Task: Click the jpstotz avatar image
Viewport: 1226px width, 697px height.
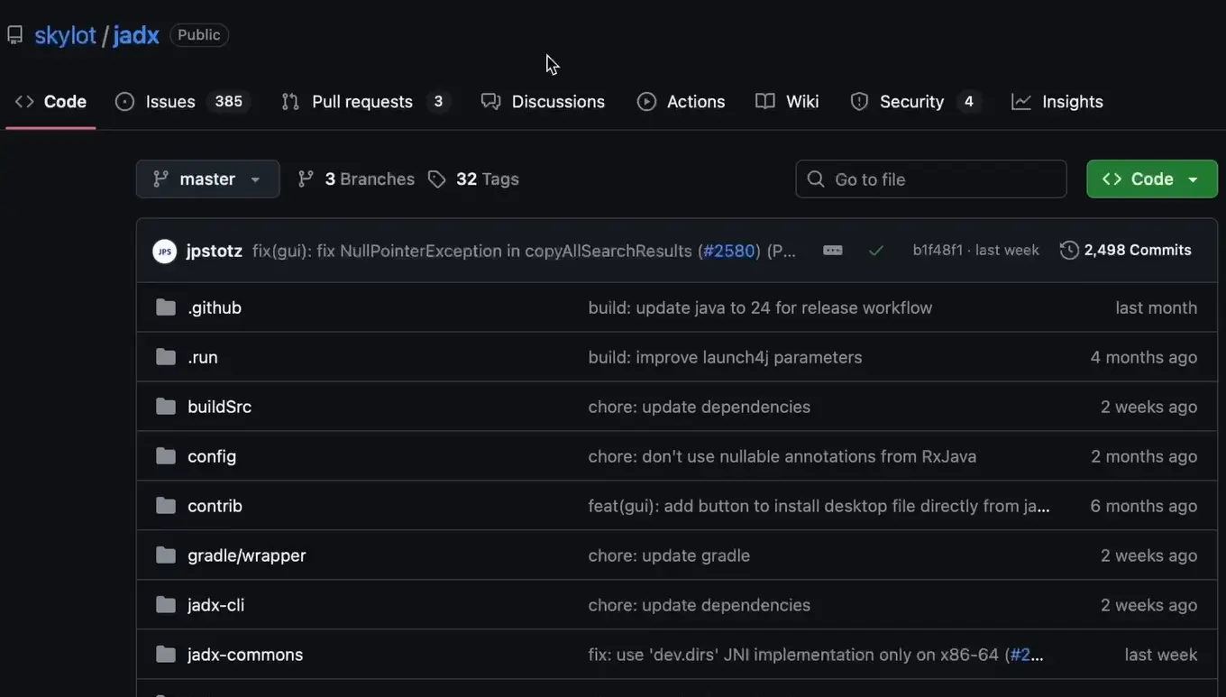Action: pyautogui.click(x=164, y=251)
